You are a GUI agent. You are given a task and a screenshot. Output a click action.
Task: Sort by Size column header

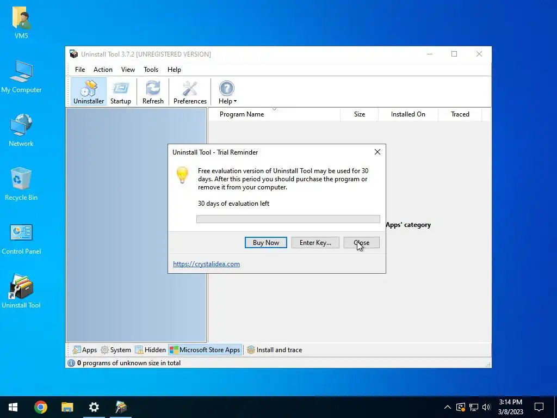pyautogui.click(x=359, y=114)
